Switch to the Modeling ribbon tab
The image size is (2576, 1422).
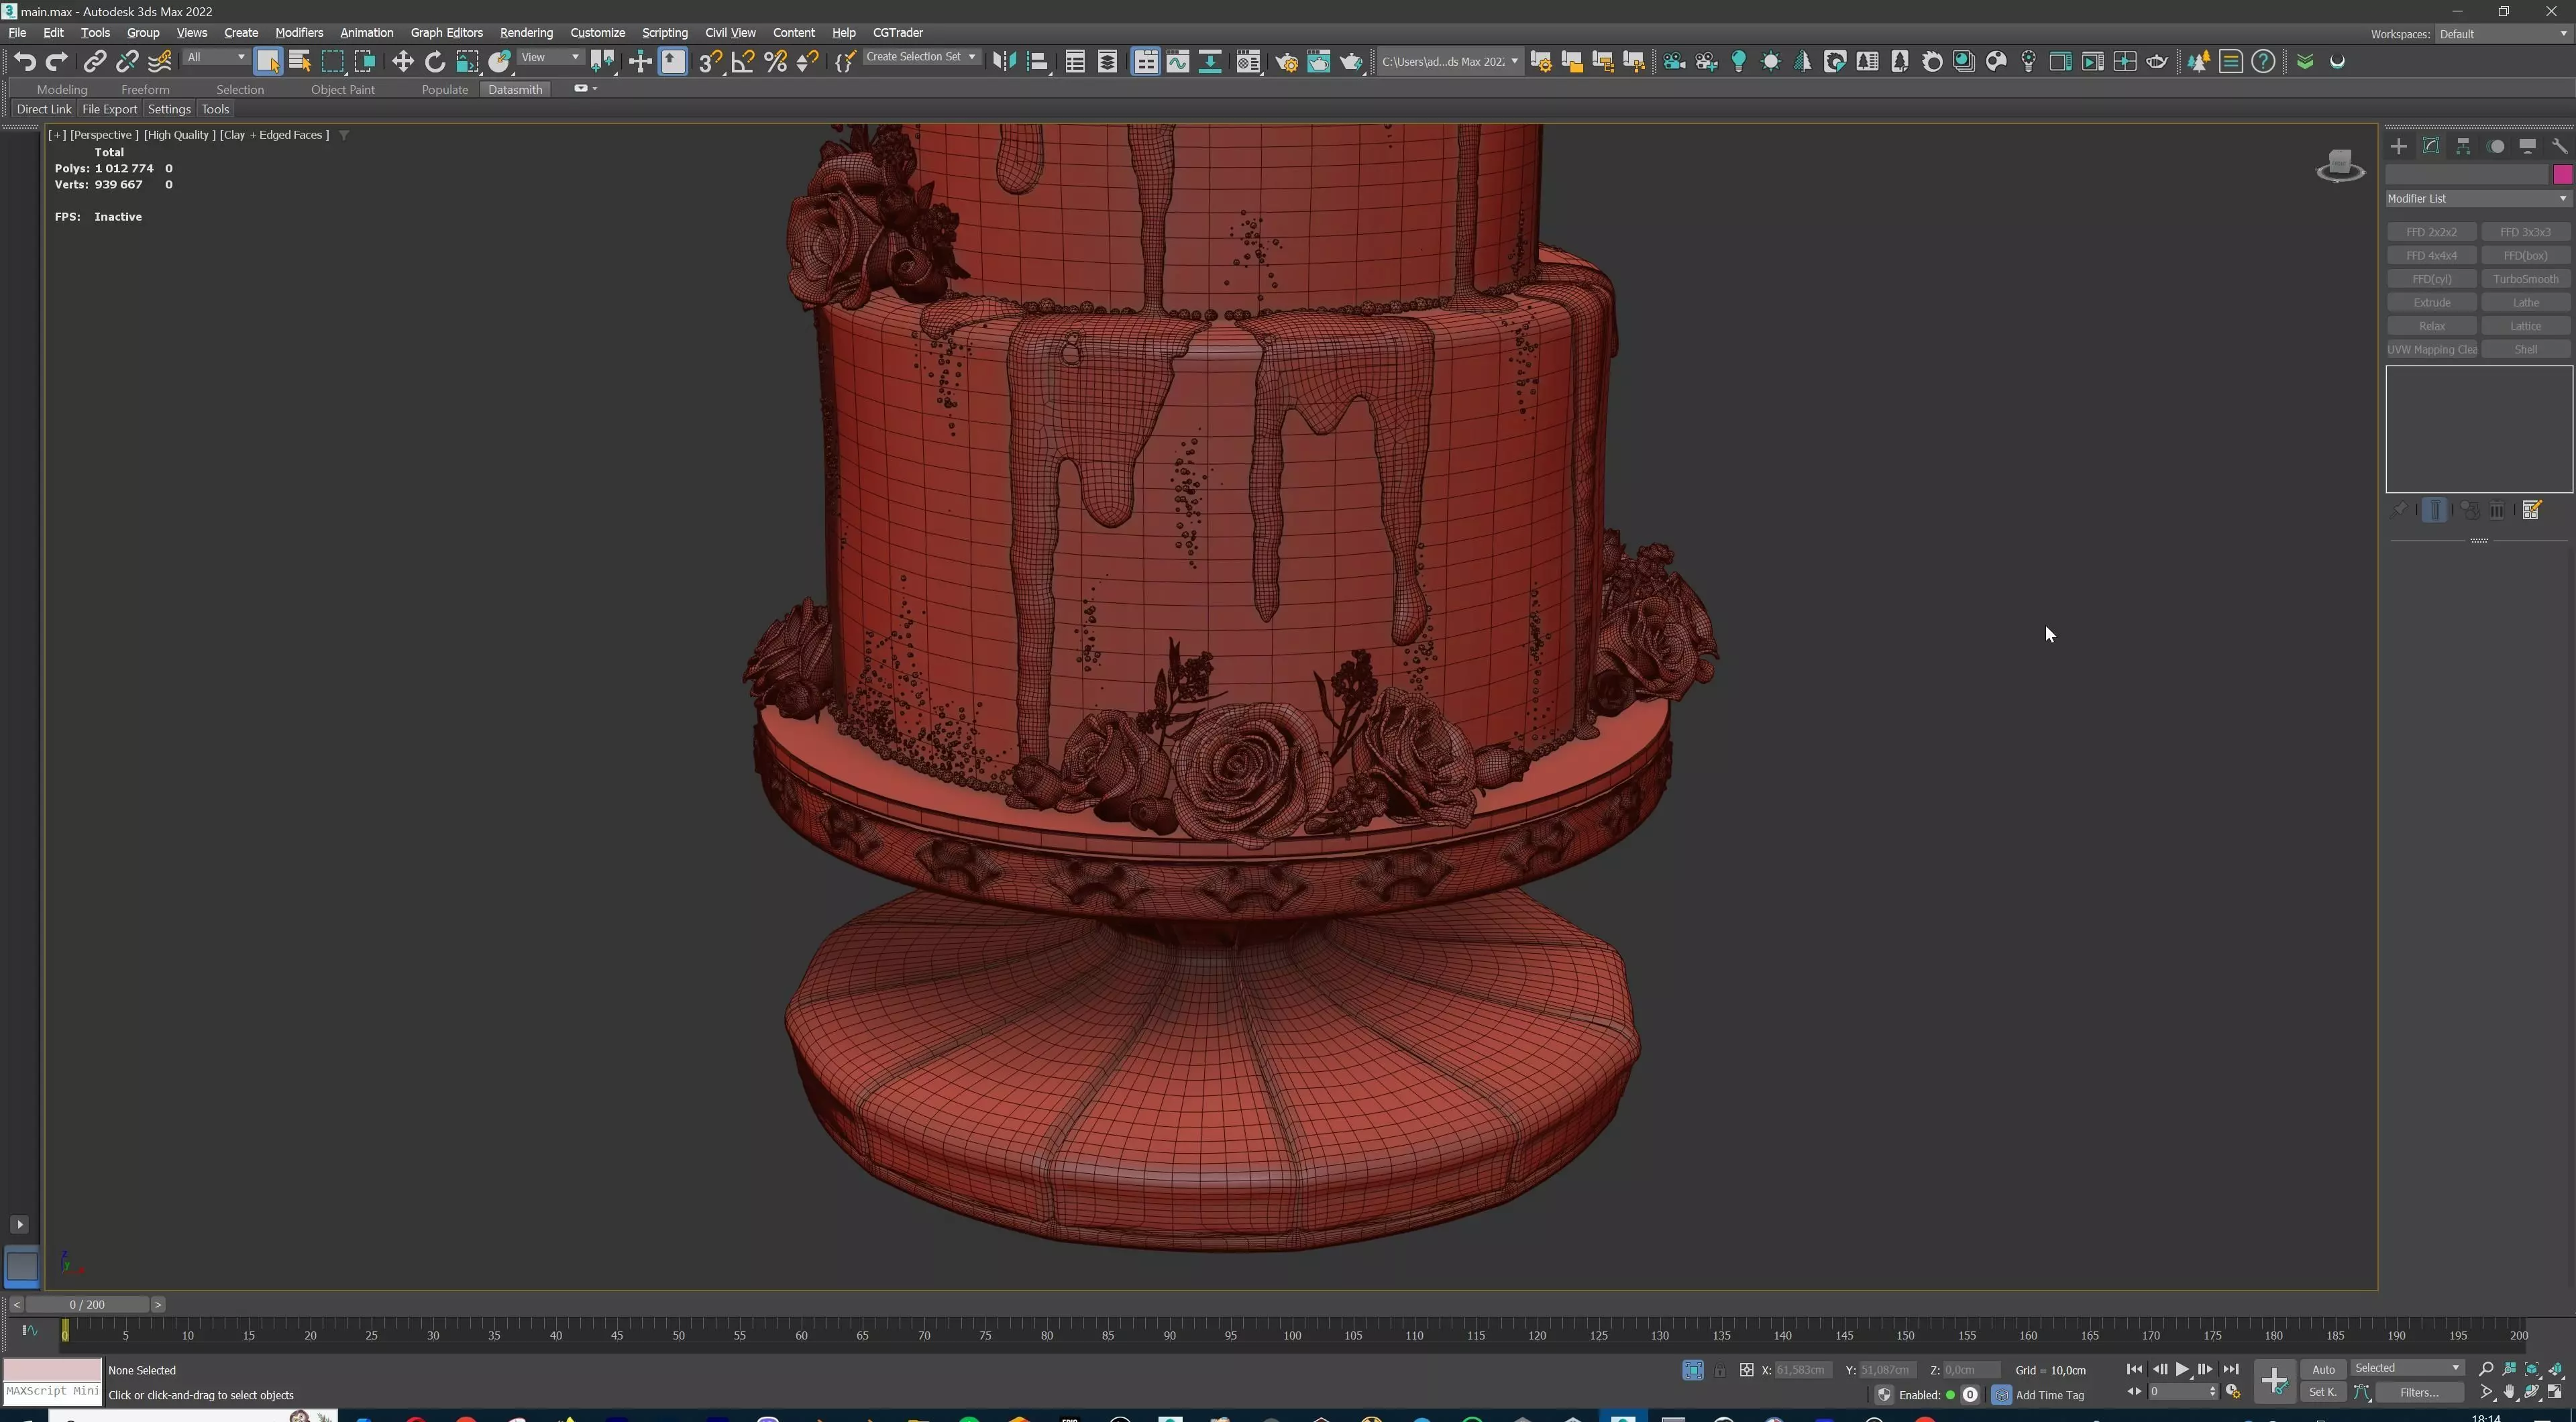click(x=62, y=89)
